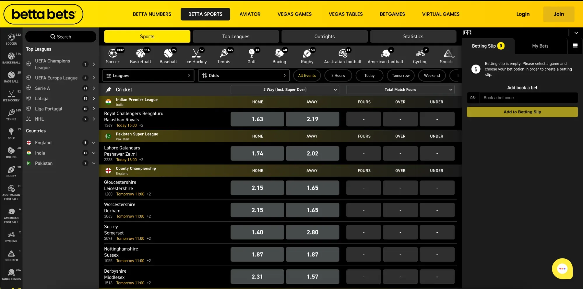Open Australian Football in the left sidebar
This screenshot has height=289, width=583.
[x=11, y=192]
